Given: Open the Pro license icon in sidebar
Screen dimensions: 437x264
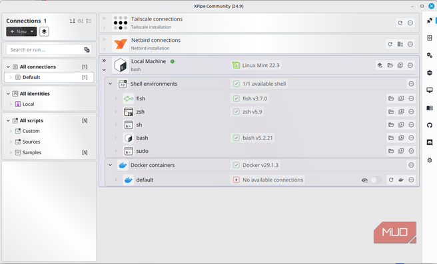Looking at the screenshot, I should coord(430,73).
